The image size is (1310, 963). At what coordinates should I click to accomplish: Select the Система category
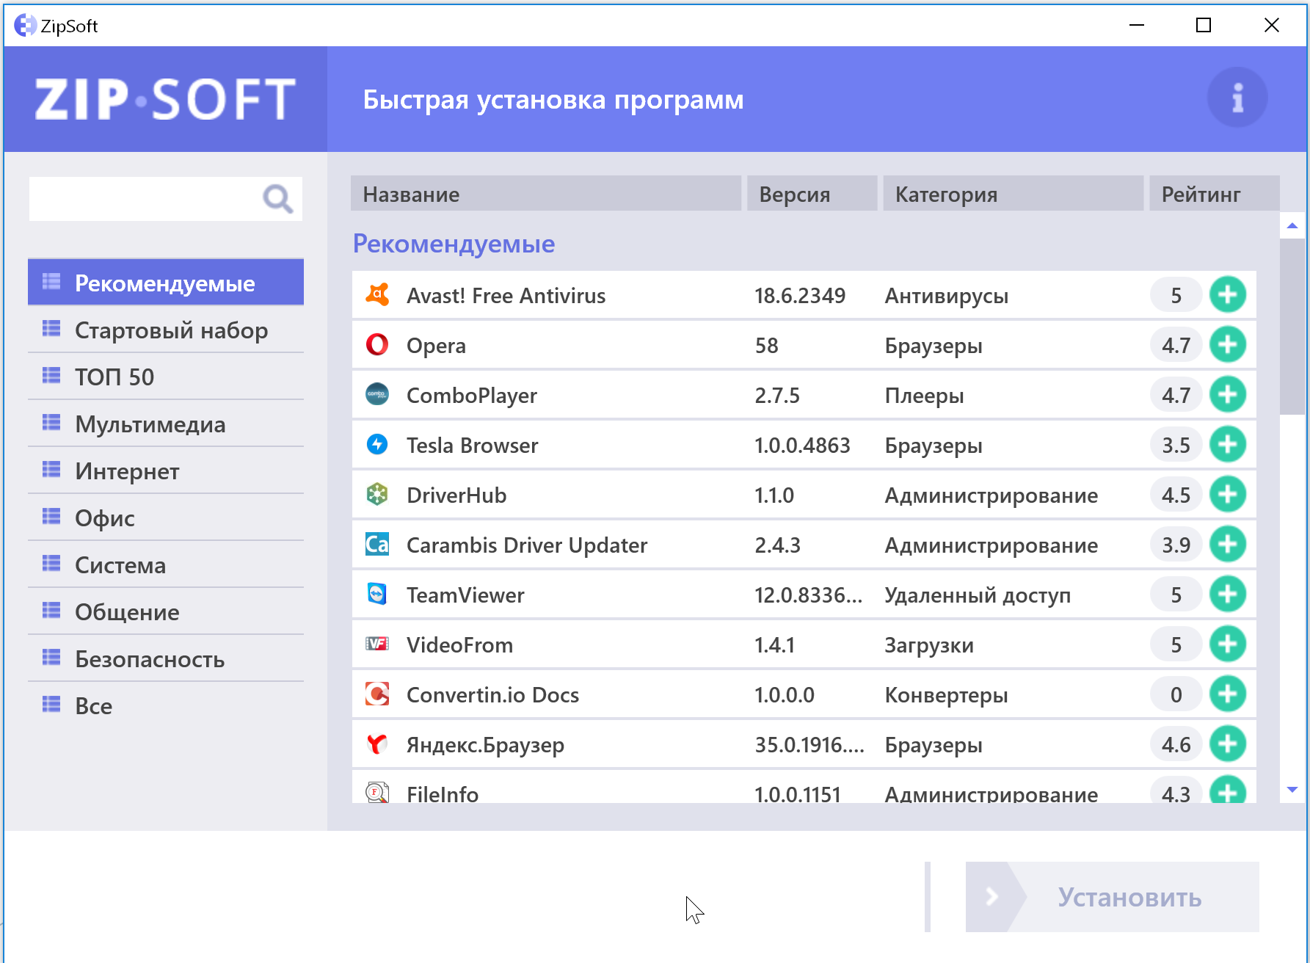tap(166, 565)
